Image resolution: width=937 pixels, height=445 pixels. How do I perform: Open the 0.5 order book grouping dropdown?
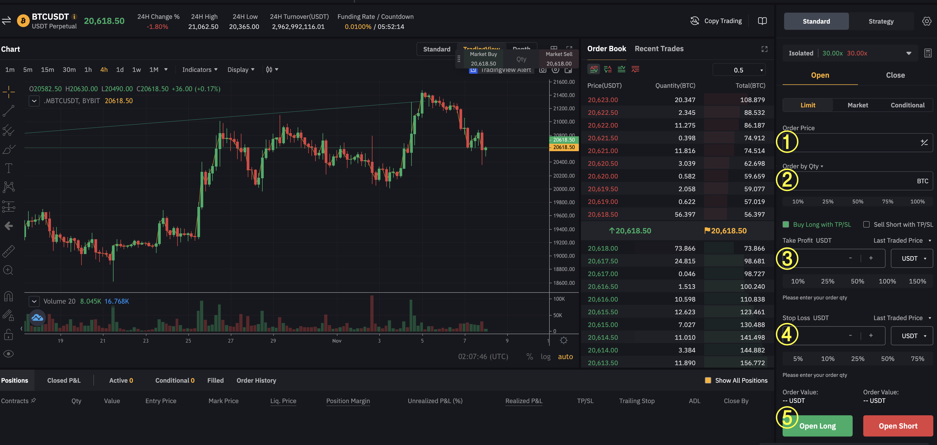pos(739,70)
